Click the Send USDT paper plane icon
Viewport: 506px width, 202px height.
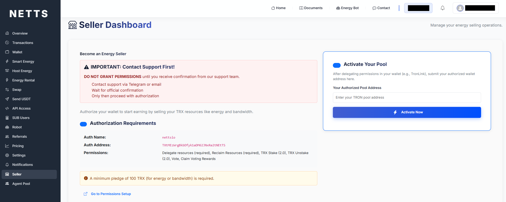pyautogui.click(x=7, y=99)
